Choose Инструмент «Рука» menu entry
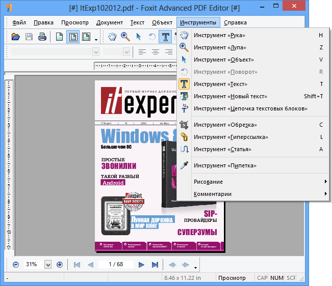 pyautogui.click(x=253, y=35)
